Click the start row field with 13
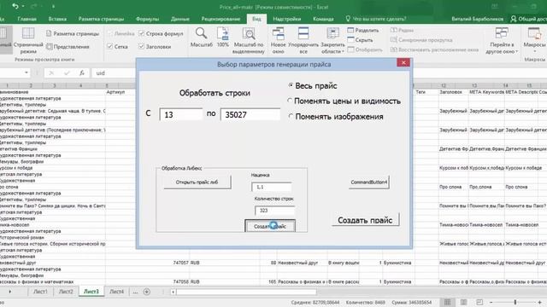Screen dimensions: 547x307 180,114
